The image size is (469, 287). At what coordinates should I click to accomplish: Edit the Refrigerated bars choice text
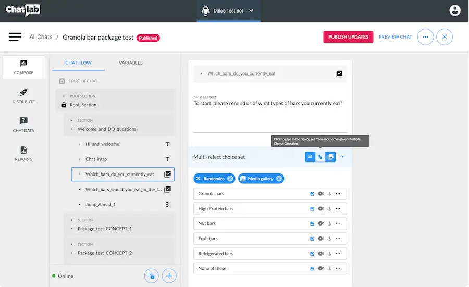point(216,254)
